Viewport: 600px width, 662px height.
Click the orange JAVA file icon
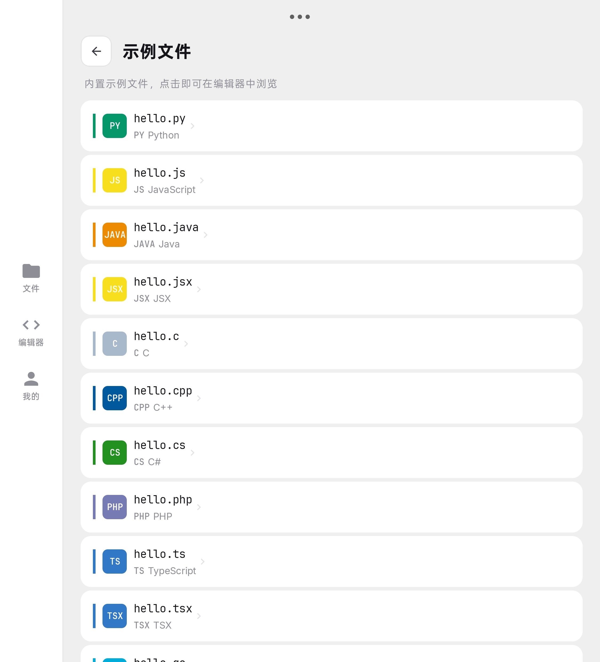(115, 235)
